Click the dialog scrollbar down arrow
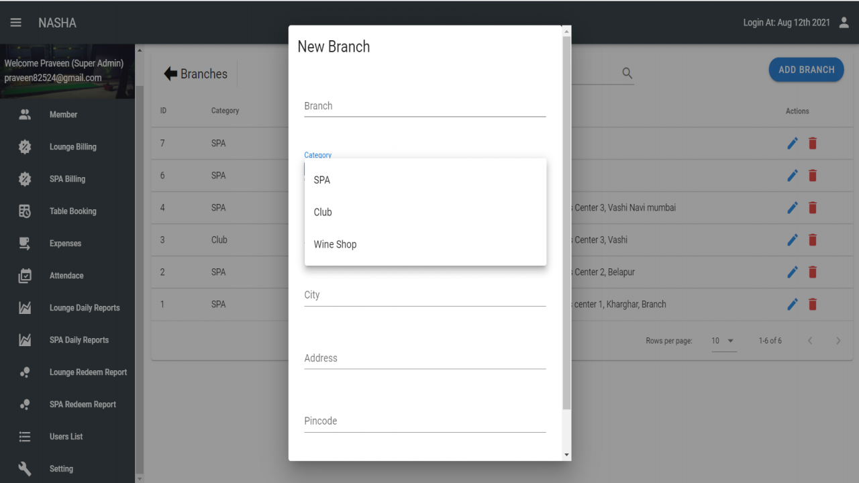The height and width of the screenshot is (483, 859). pyautogui.click(x=566, y=455)
